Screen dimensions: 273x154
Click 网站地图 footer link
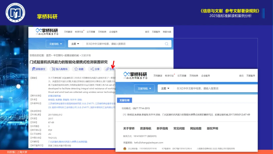tap(196, 128)
